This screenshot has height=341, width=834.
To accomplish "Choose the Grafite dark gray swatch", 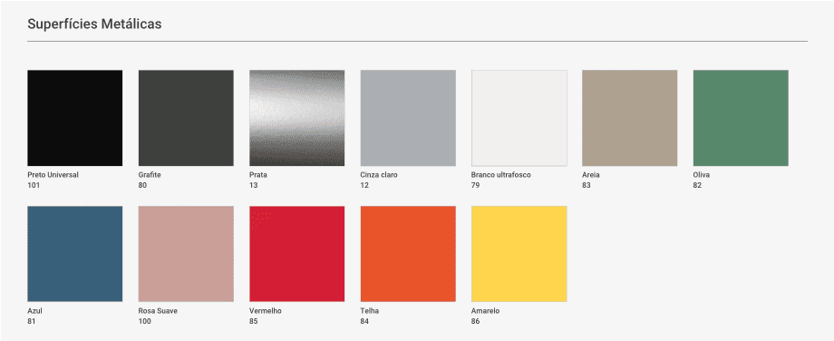I will 186,118.
